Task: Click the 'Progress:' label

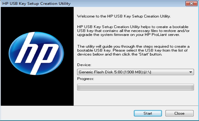Action: 86,79
